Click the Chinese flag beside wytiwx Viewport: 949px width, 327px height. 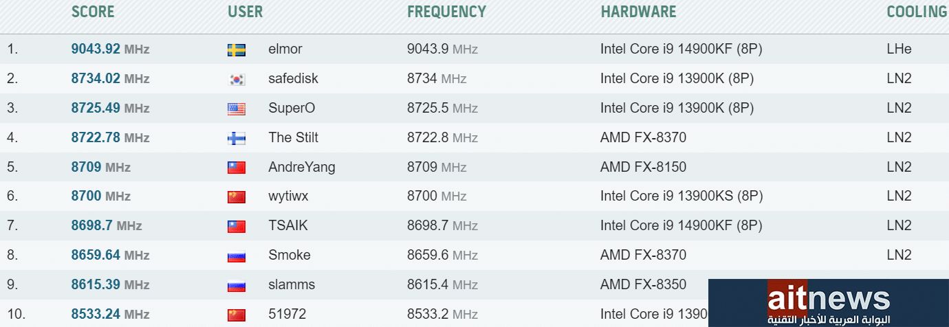coord(236,196)
